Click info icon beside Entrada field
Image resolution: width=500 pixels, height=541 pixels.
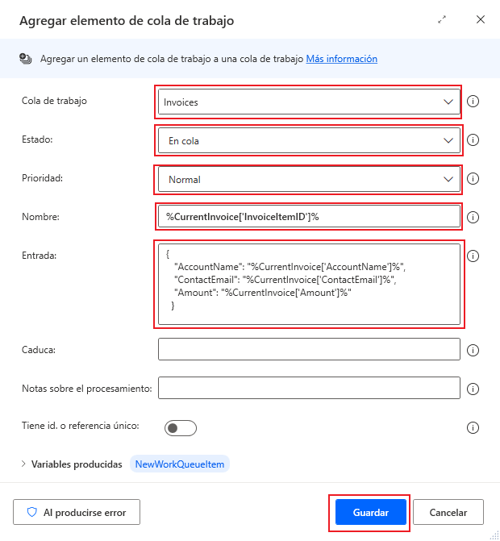pyautogui.click(x=473, y=256)
